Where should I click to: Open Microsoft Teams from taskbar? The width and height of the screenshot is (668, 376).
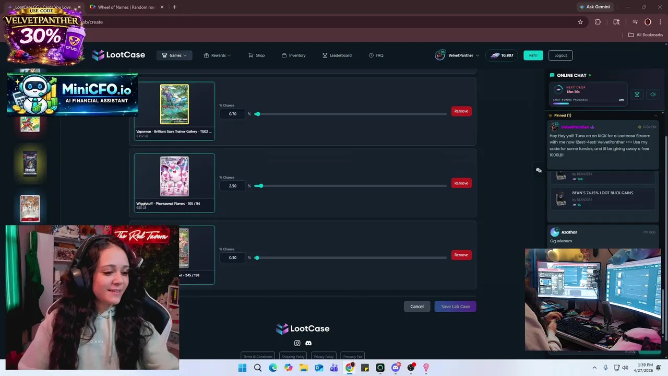[334, 368]
